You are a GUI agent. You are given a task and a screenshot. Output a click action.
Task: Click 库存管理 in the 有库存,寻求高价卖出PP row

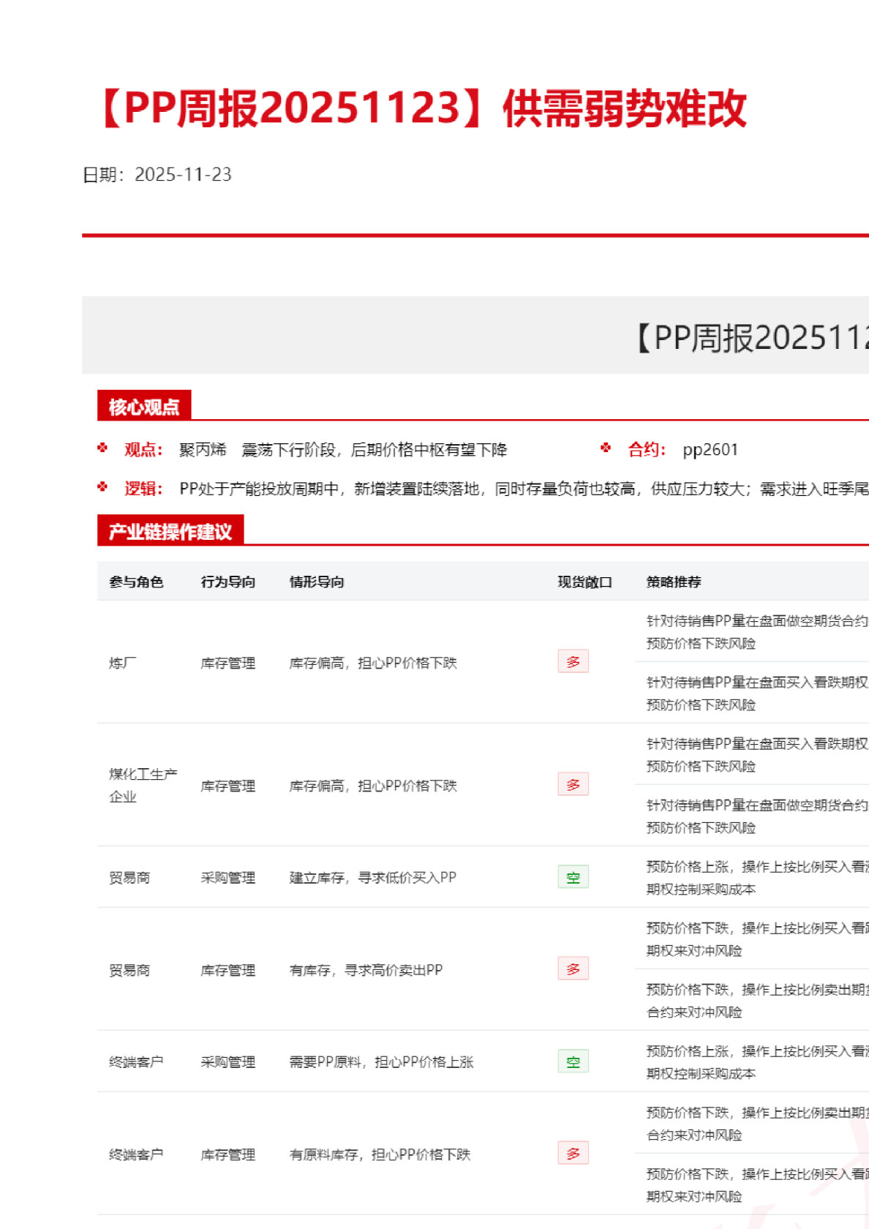click(228, 970)
